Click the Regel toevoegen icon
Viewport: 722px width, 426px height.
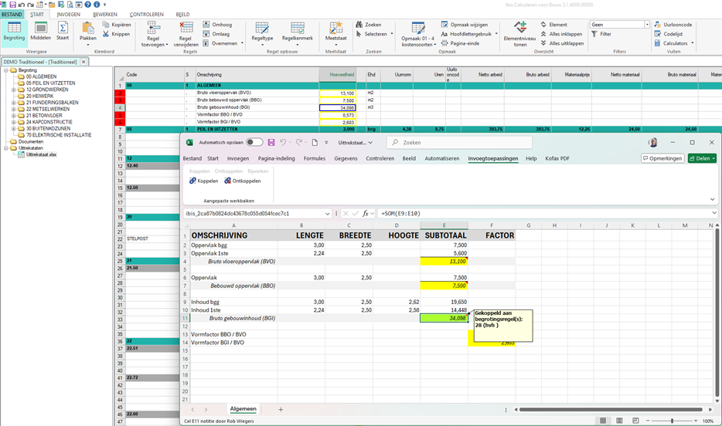click(154, 30)
